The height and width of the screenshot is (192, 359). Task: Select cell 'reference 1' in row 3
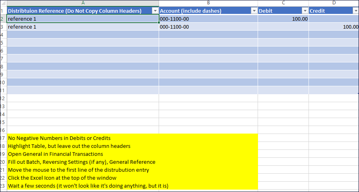pyautogui.click(x=83, y=27)
